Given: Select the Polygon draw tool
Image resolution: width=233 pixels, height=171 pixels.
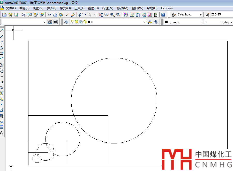Looking at the screenshot, I should pyautogui.click(x=2, y=48).
